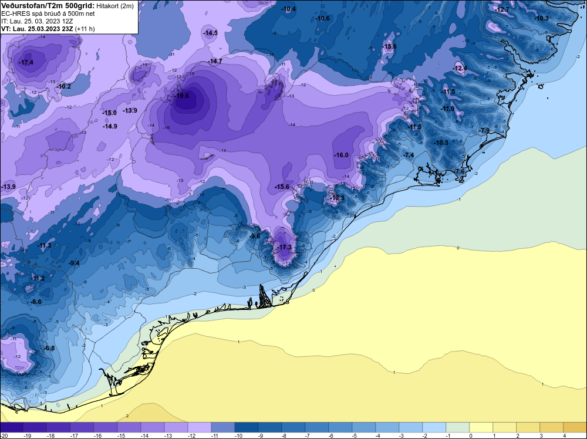
Task: Click the -17.4 temperature label
Action: click(x=26, y=62)
